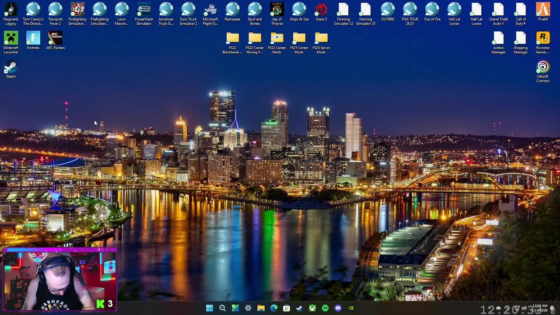560x315 pixels.
Task: Launch the FiveM desktop shortcut
Action: pos(543,12)
